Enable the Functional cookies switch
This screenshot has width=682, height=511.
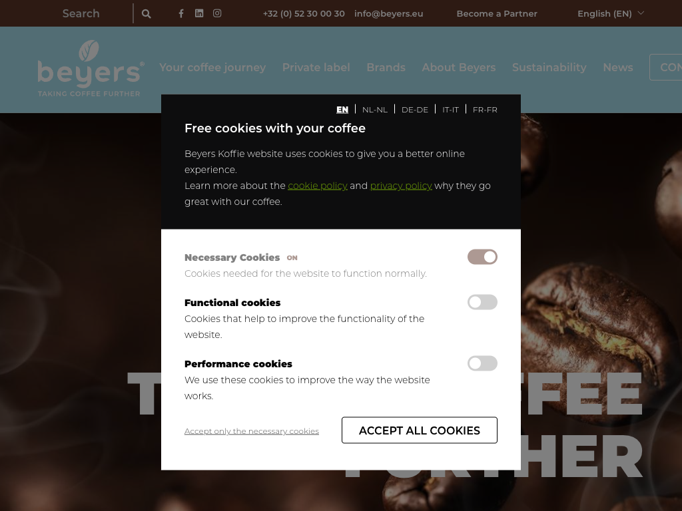(x=482, y=302)
